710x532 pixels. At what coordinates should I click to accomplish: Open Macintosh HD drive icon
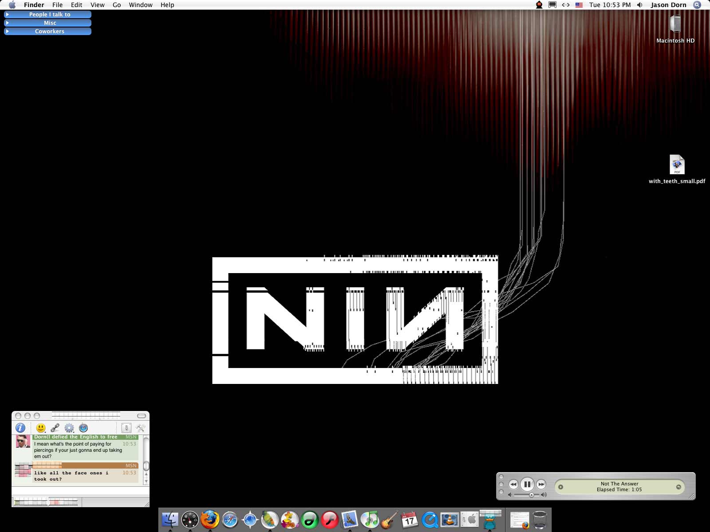tap(675, 24)
